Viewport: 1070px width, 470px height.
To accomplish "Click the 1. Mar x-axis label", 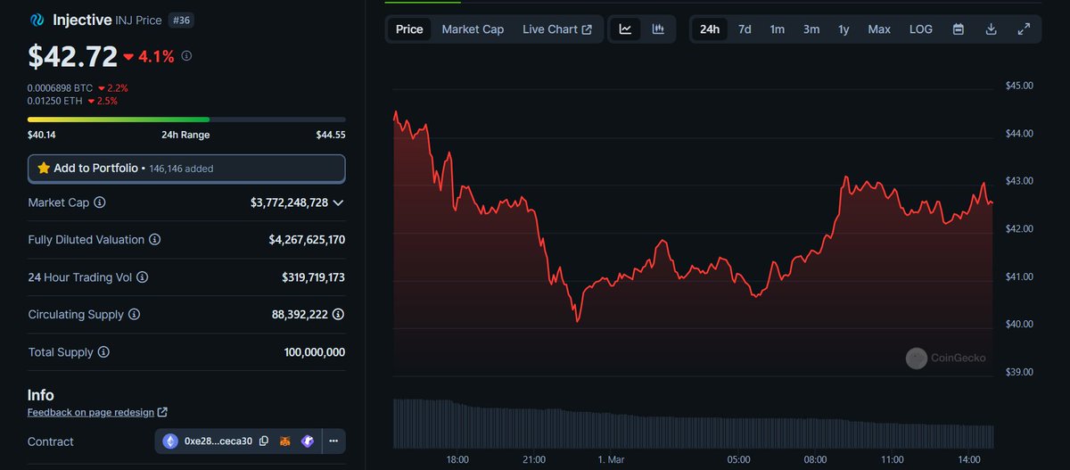I will (x=613, y=458).
